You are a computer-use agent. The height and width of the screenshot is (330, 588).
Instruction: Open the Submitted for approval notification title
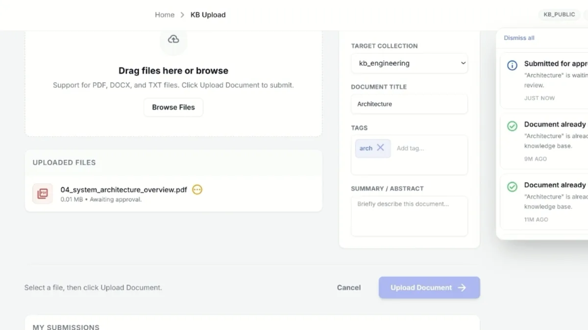556,64
